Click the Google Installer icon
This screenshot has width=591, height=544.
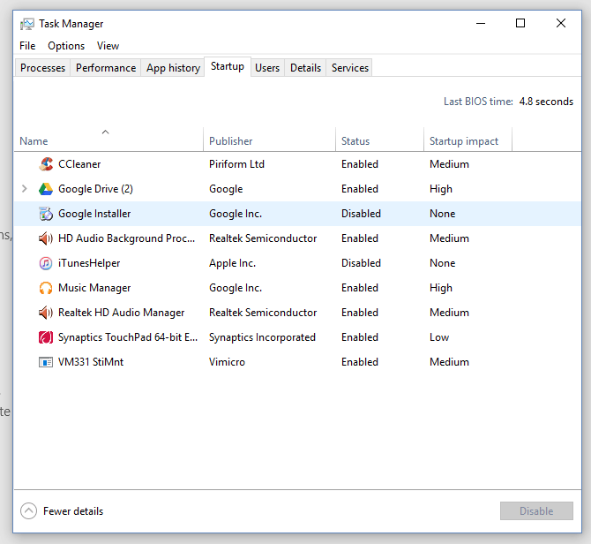point(46,214)
